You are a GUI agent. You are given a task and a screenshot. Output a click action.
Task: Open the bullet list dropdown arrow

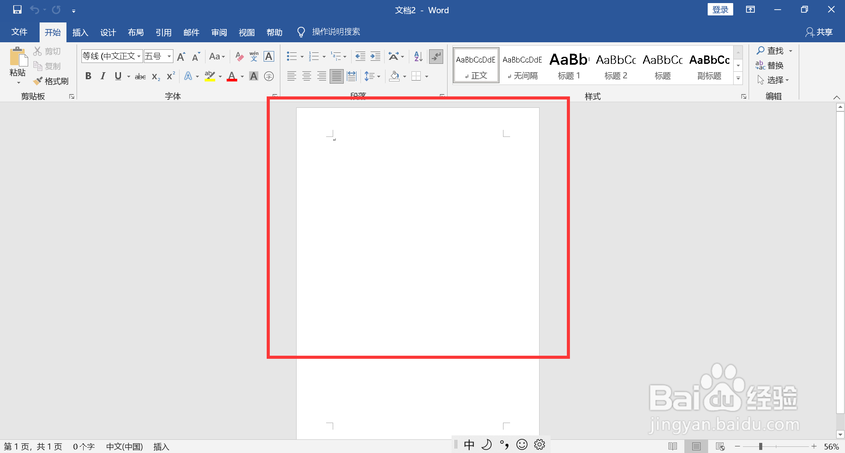pyautogui.click(x=302, y=56)
